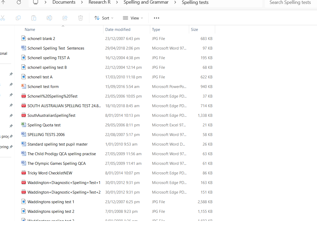The height and width of the screenshot is (225, 317).
Task: Click the Refresh button in address bar
Action: coord(19,2)
